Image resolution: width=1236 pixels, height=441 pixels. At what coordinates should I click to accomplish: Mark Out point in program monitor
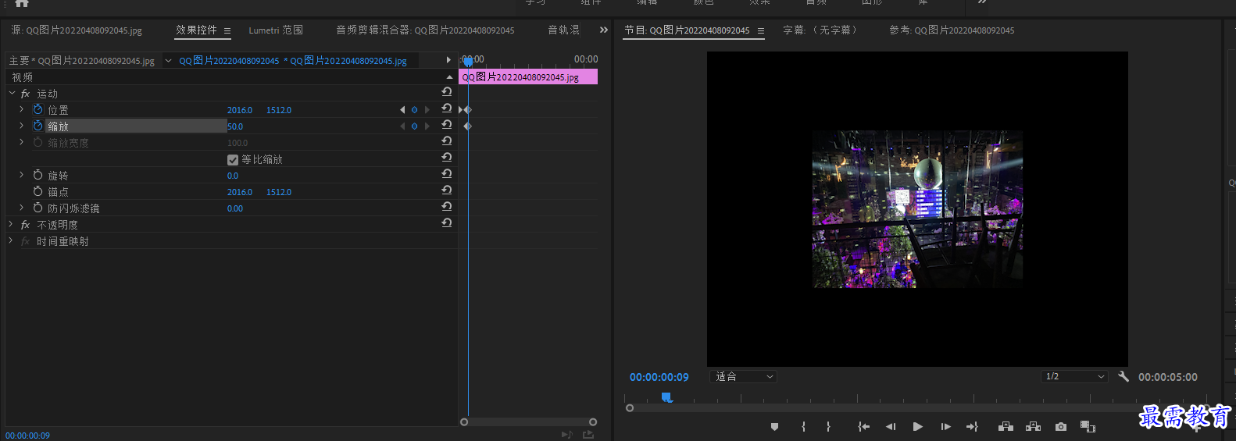point(828,427)
